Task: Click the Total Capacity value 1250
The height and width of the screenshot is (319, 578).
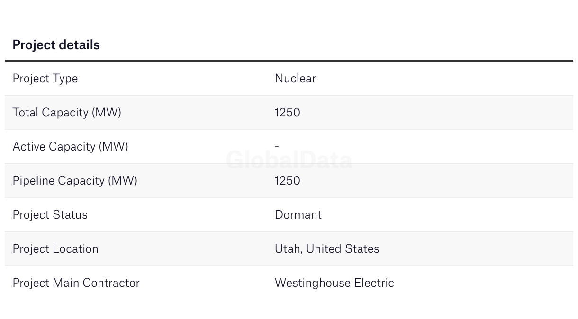Action: point(288,113)
